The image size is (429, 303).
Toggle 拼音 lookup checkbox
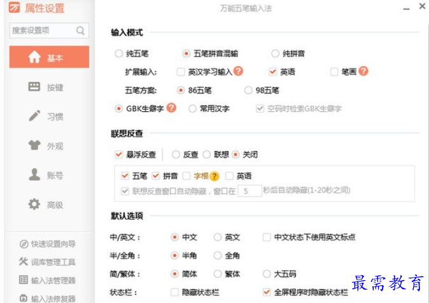[x=156, y=176]
